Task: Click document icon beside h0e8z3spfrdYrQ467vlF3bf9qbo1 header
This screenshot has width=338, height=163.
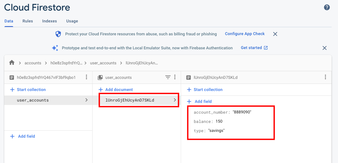Action: tap(12, 78)
